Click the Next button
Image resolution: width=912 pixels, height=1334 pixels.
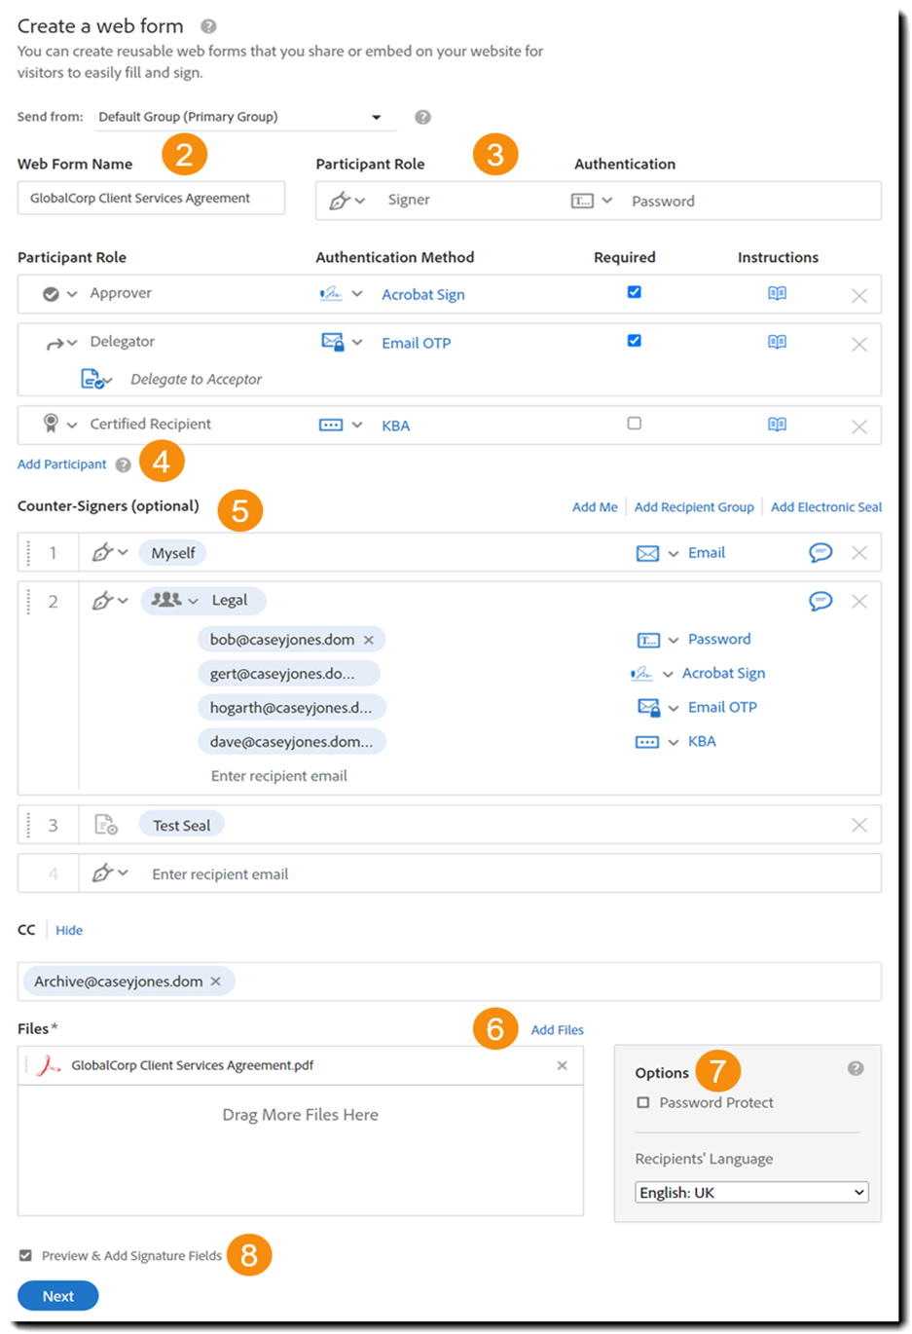click(58, 1296)
